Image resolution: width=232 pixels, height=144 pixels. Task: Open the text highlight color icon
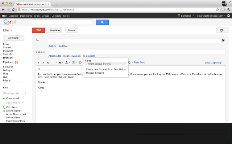(x=73, y=62)
